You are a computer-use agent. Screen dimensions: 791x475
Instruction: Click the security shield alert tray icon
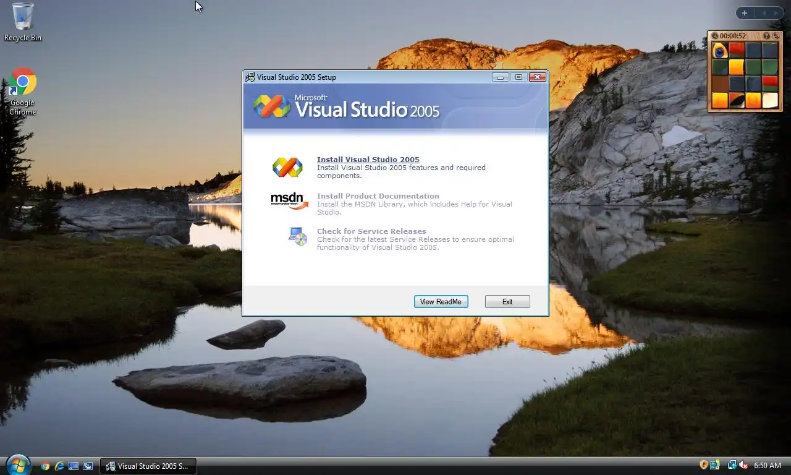pyautogui.click(x=703, y=465)
